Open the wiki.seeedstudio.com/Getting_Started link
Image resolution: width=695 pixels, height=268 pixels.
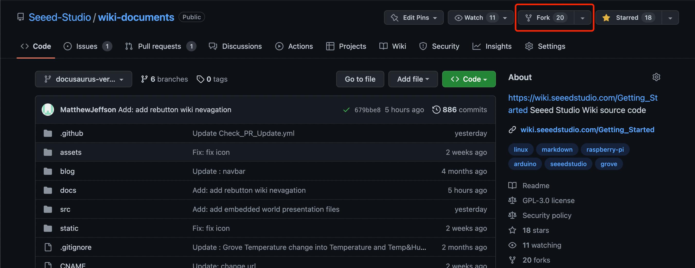[587, 130]
